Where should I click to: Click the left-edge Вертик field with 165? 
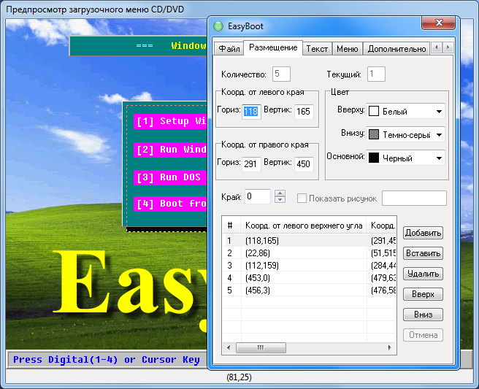(304, 112)
